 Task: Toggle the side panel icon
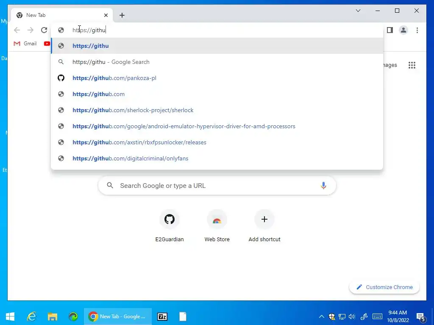click(390, 30)
